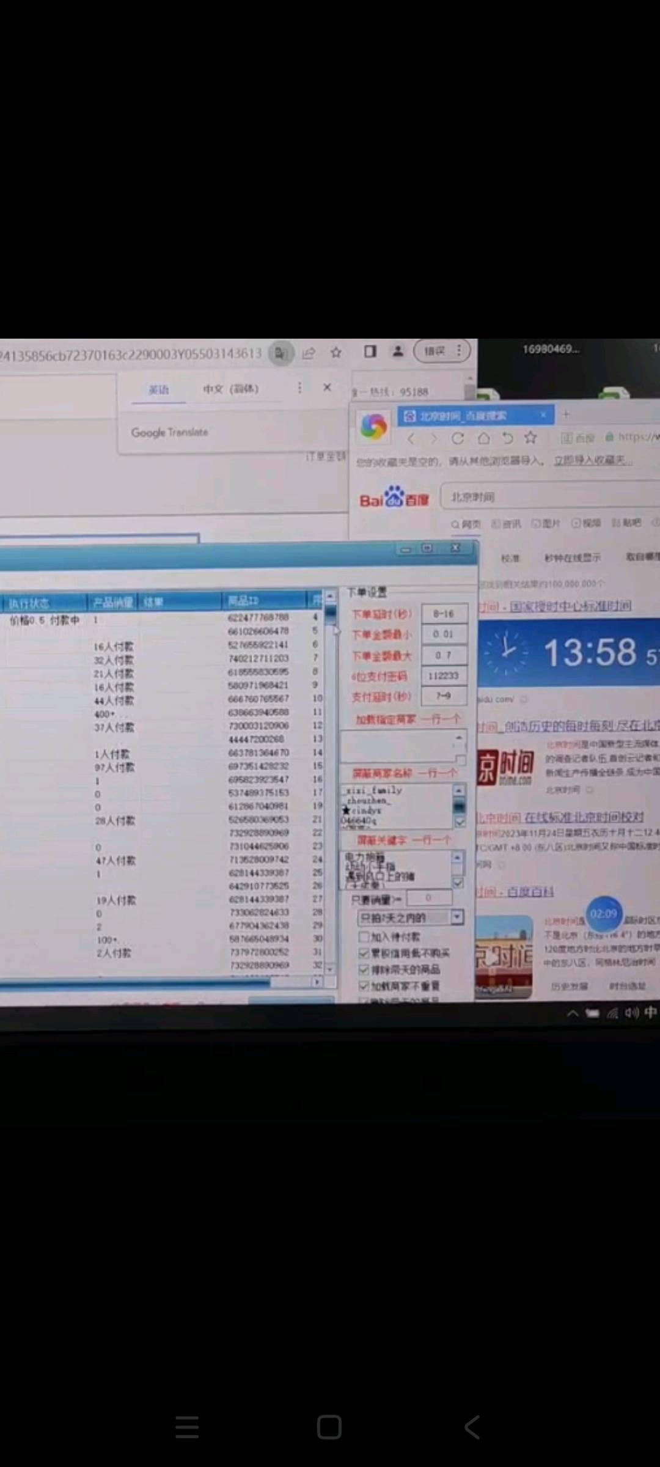Viewport: 660px width, 1467px height.
Task: Toggle the 排除昨天的商品 checkbox
Action: pyautogui.click(x=364, y=969)
